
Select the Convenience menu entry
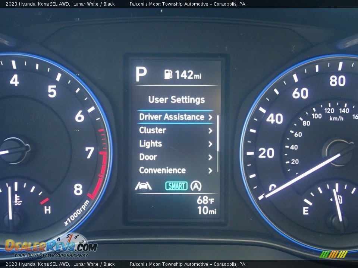175,170
